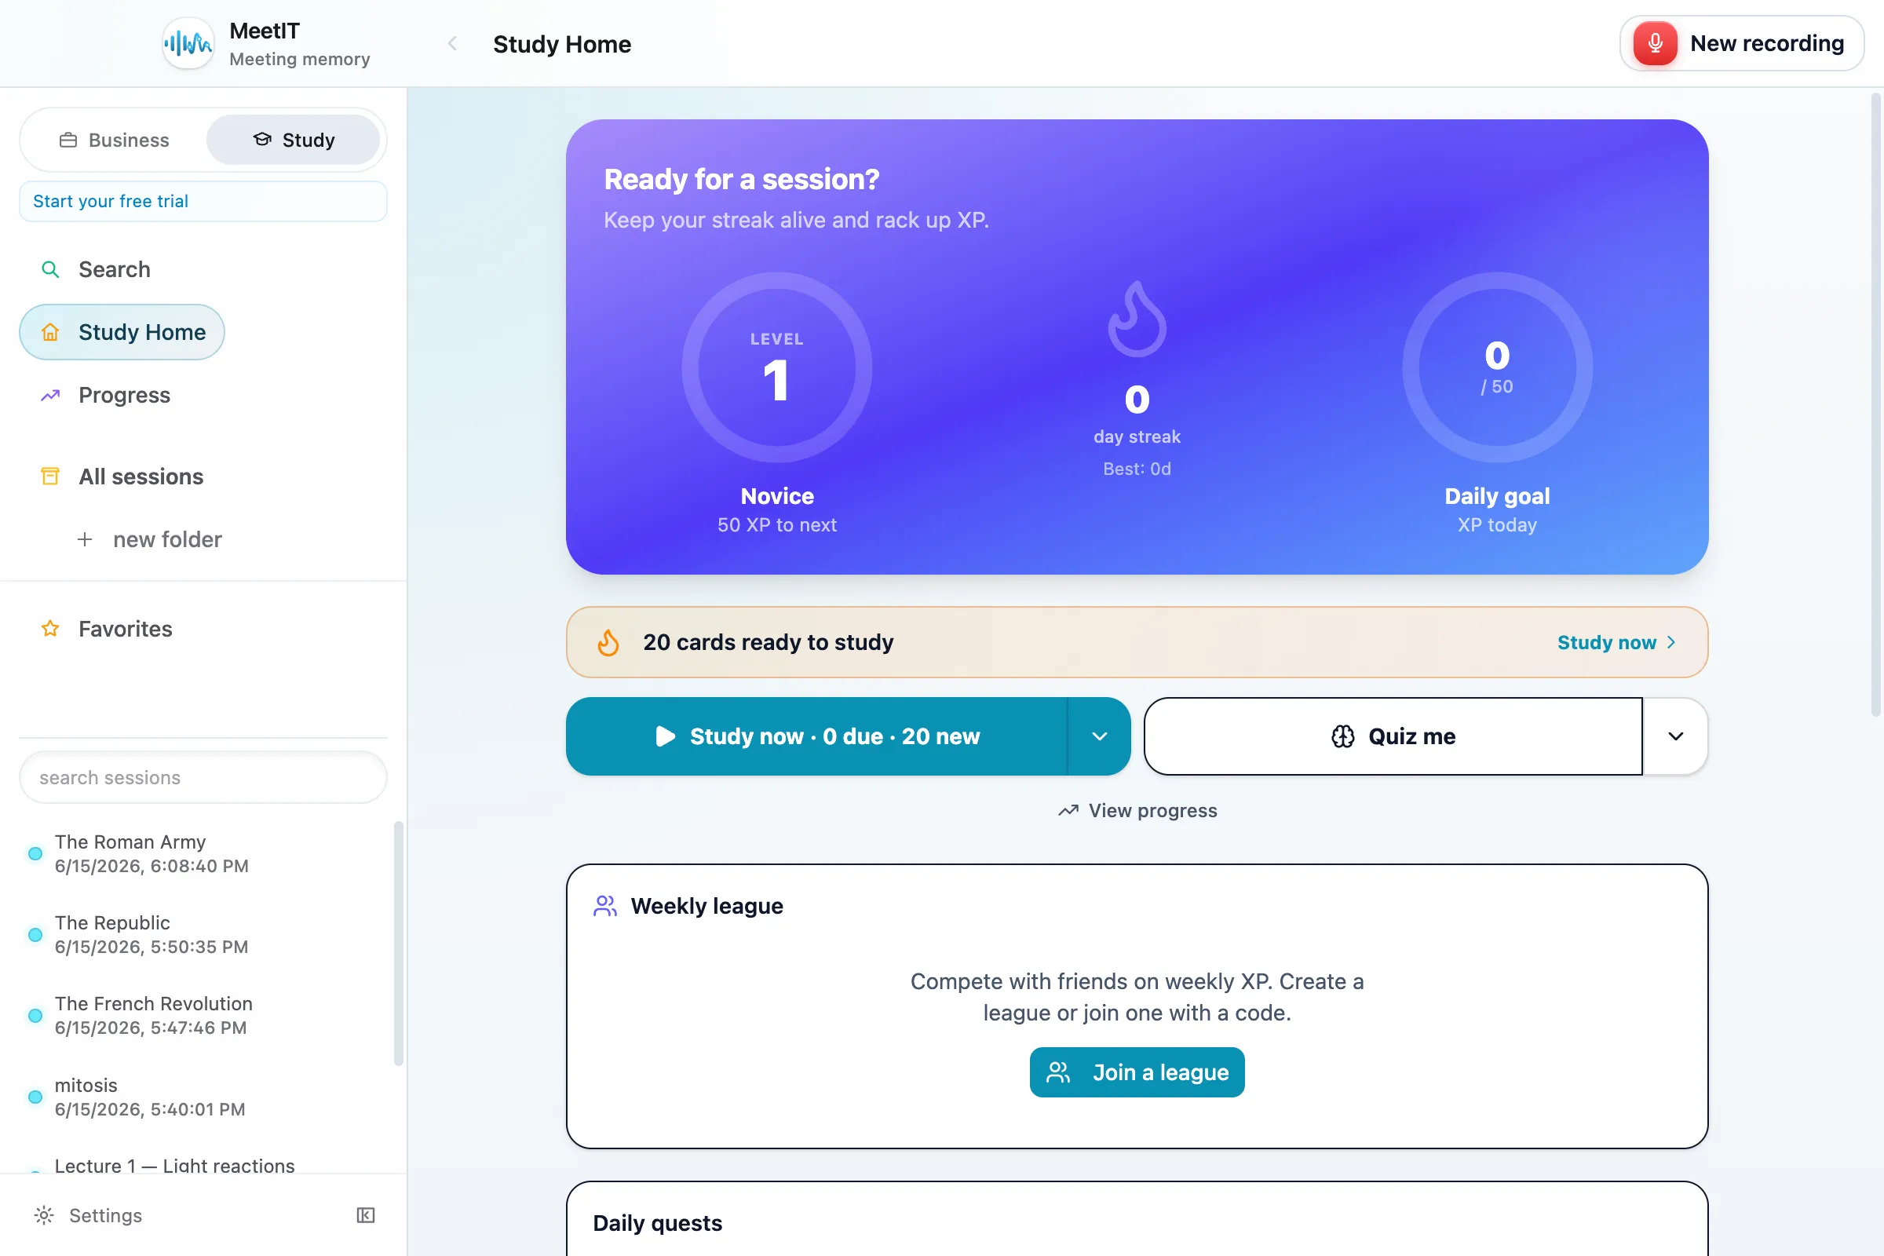
Task: Switch to the Study mode tab
Action: point(293,141)
